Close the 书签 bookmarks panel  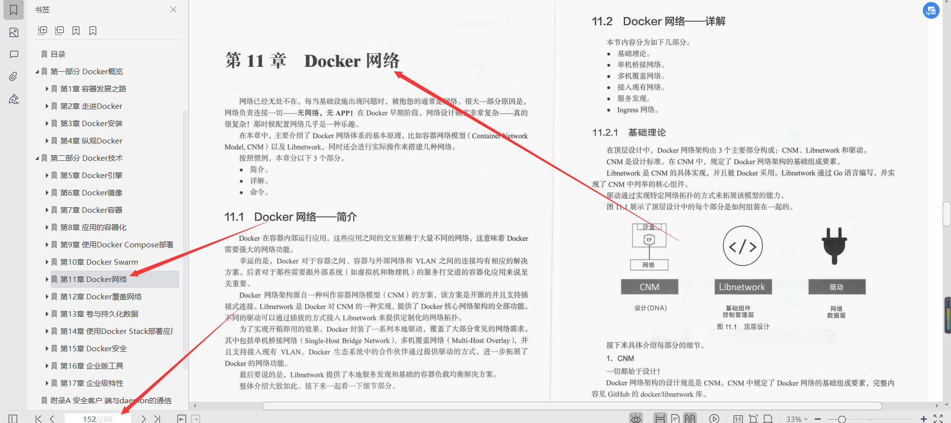point(173,9)
